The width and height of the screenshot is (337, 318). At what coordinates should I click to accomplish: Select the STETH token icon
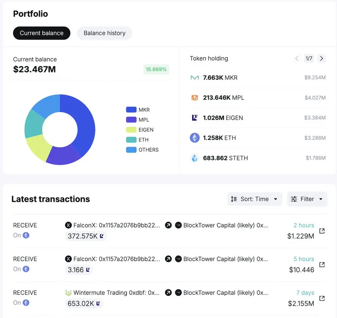[195, 158]
